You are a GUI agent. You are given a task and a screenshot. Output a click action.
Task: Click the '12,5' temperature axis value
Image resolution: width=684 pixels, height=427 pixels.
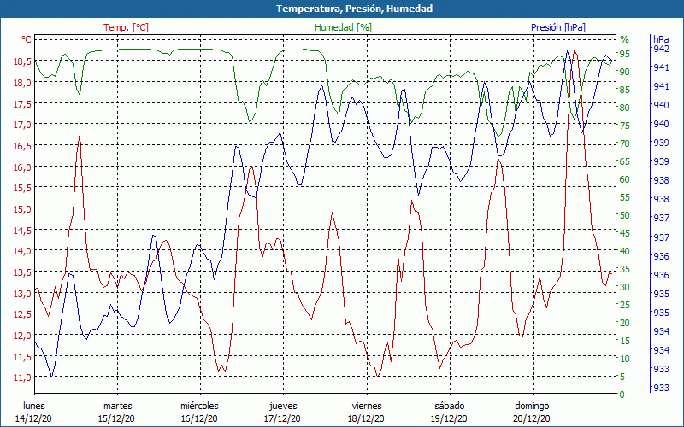pos(23,314)
